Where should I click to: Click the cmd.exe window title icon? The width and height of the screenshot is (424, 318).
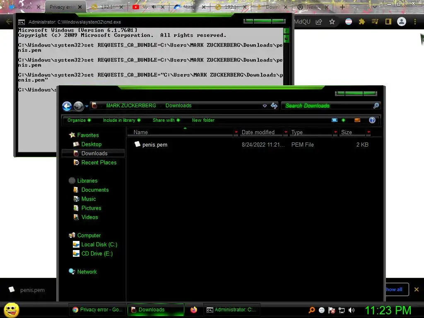22,22
